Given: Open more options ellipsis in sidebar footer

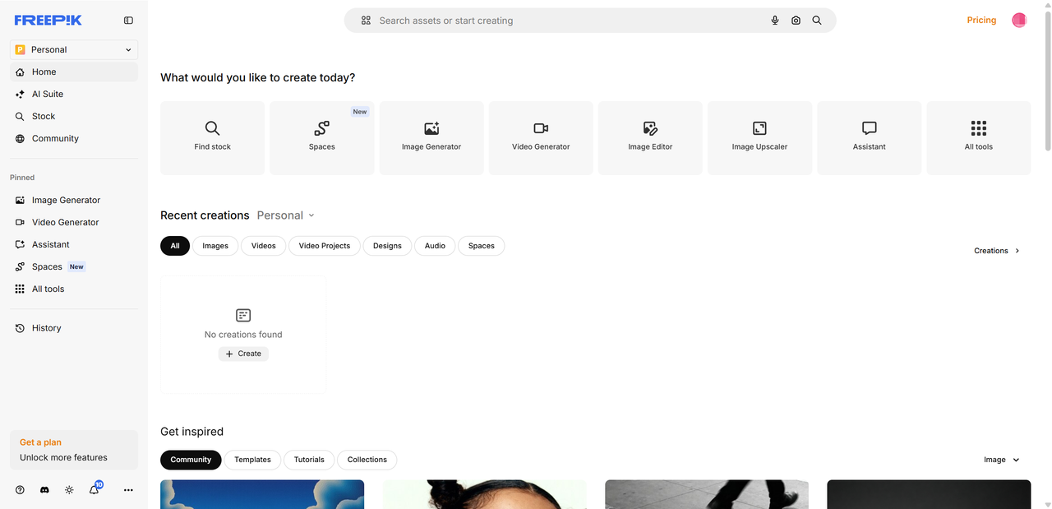Looking at the screenshot, I should click(x=128, y=490).
